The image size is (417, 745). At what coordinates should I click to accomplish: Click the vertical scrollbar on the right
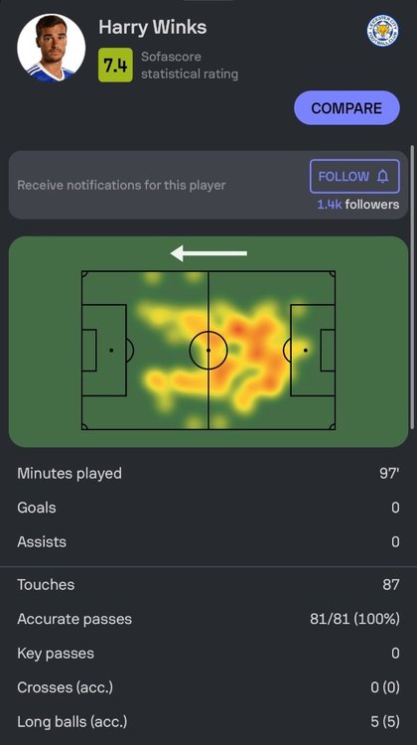tap(412, 285)
